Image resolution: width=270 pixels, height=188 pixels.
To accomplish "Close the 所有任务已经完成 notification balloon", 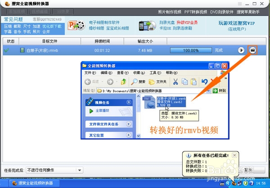I will 234,155.
